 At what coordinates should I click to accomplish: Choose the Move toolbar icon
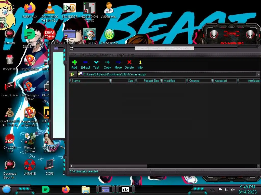click(x=118, y=64)
